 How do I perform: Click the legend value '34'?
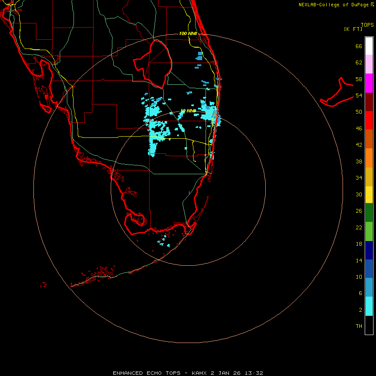tap(359, 178)
